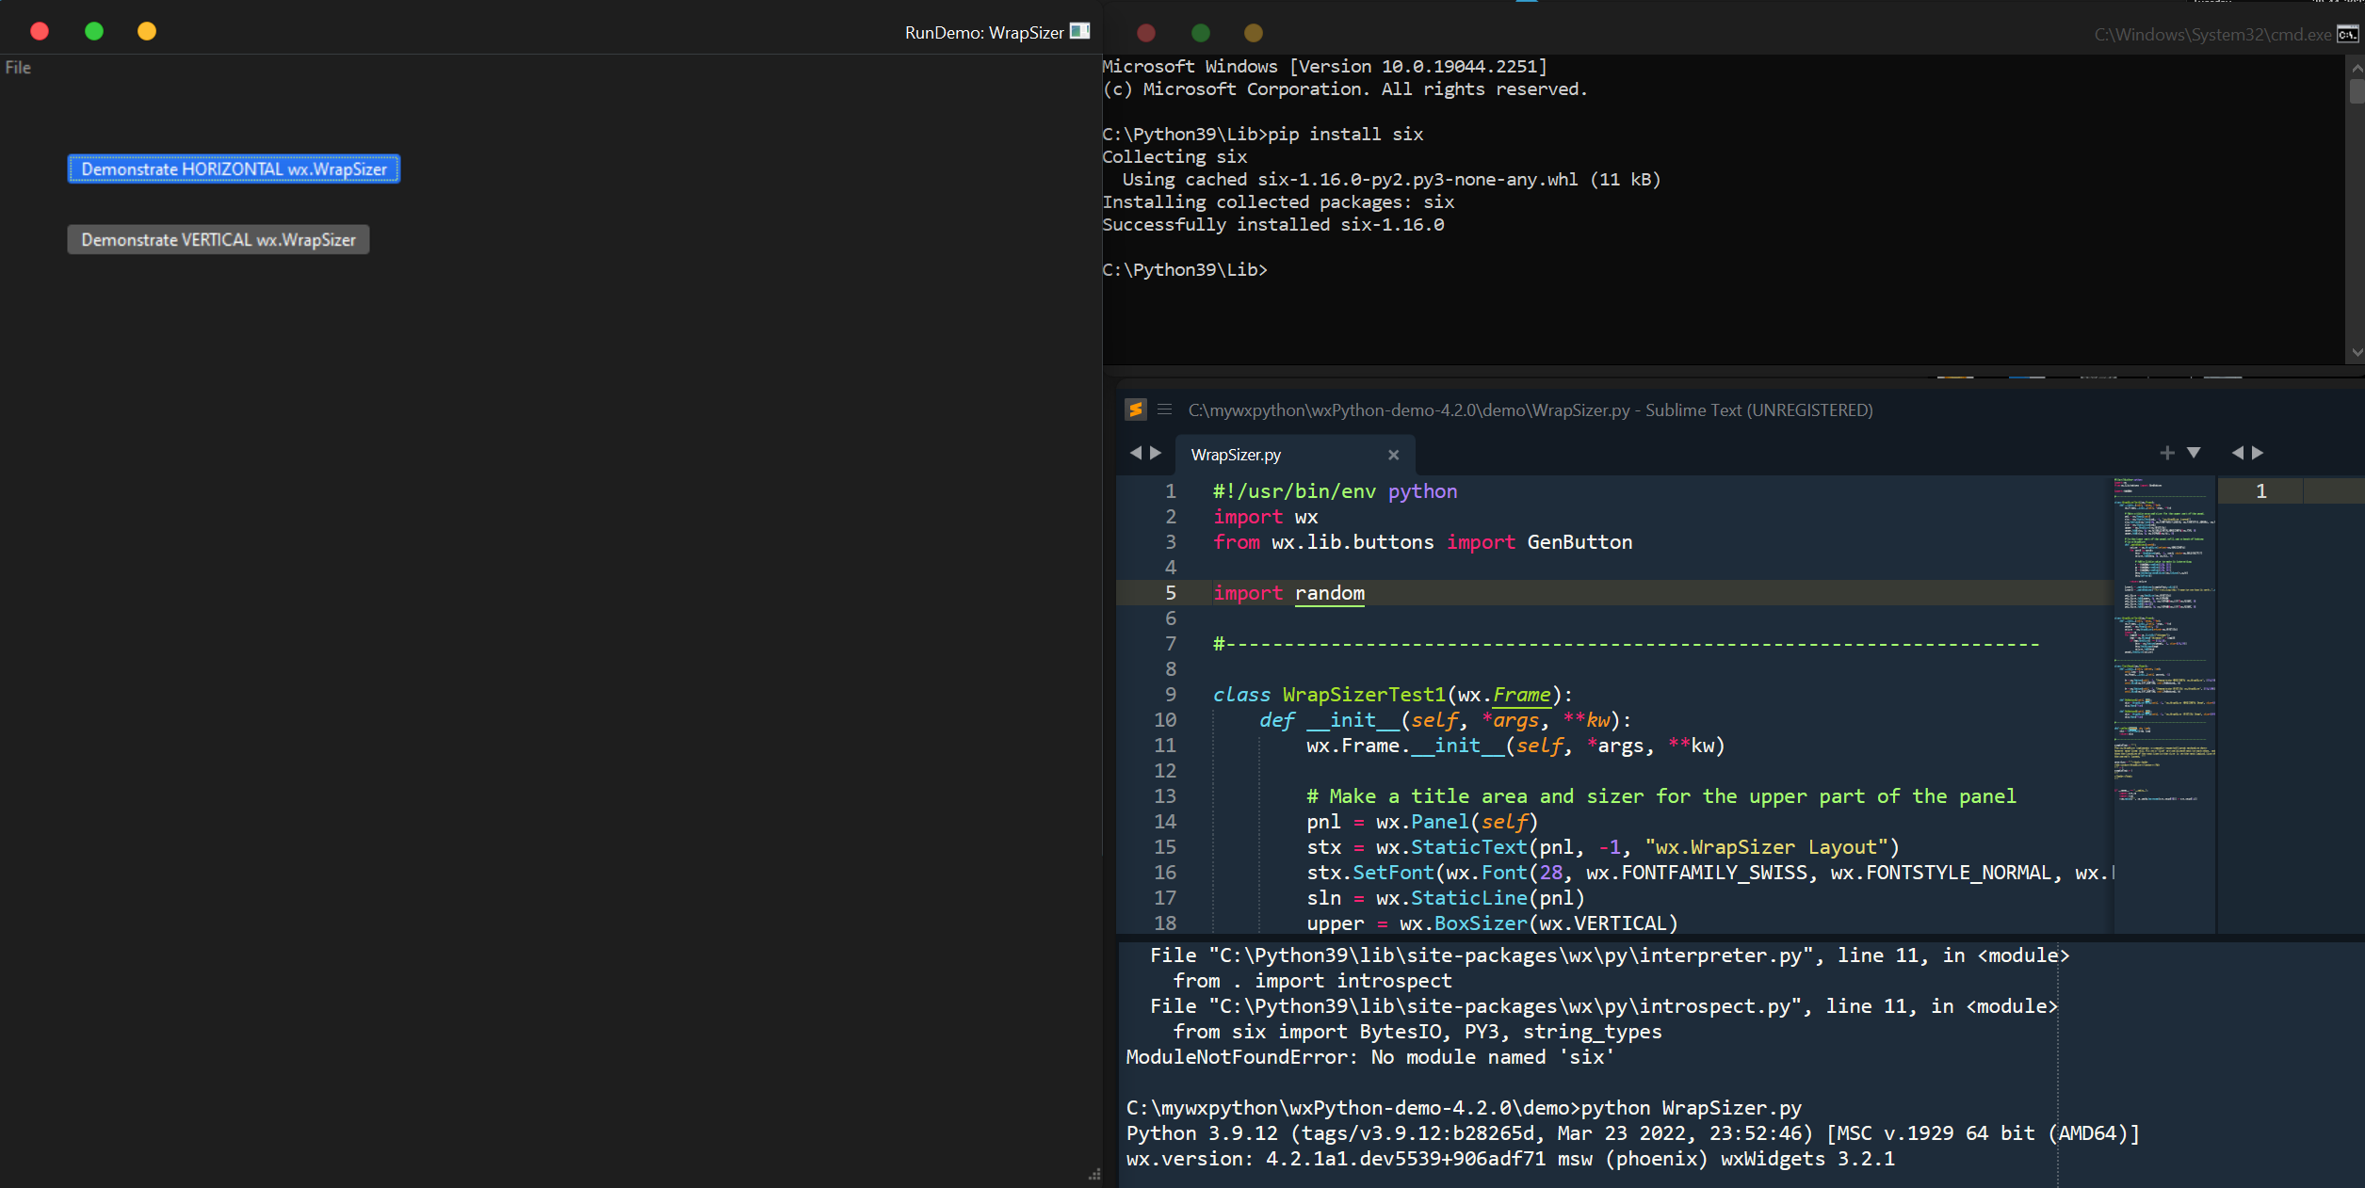
Task: Click the Sublime Text logo icon
Action: [1136, 409]
